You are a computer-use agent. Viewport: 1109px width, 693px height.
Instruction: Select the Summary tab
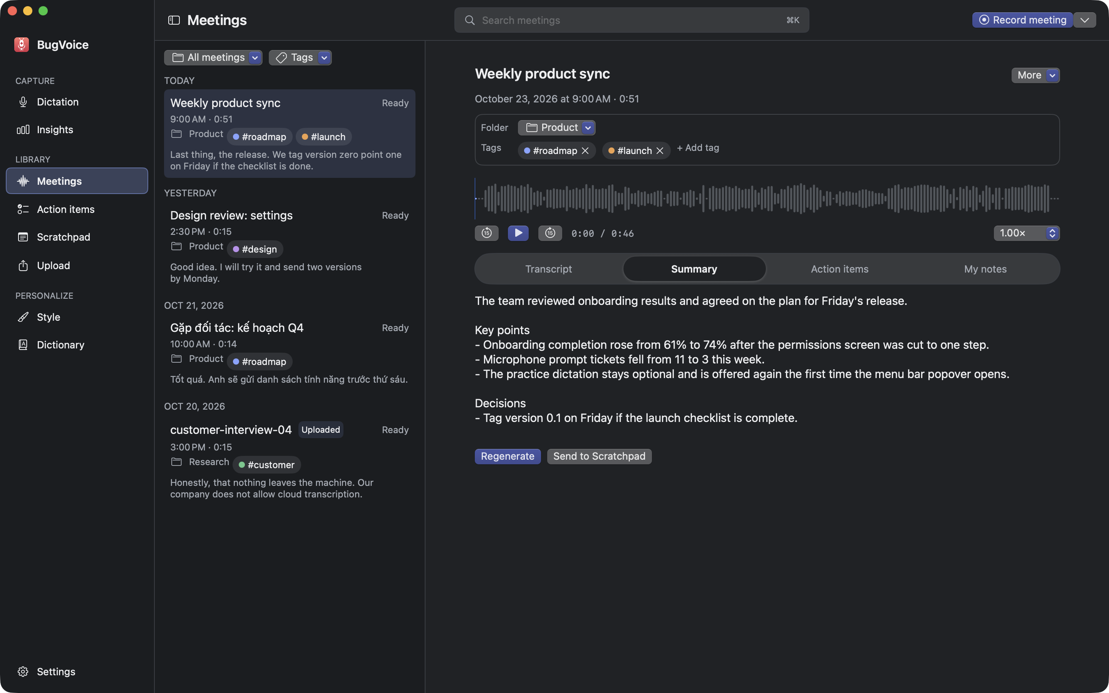coord(694,269)
